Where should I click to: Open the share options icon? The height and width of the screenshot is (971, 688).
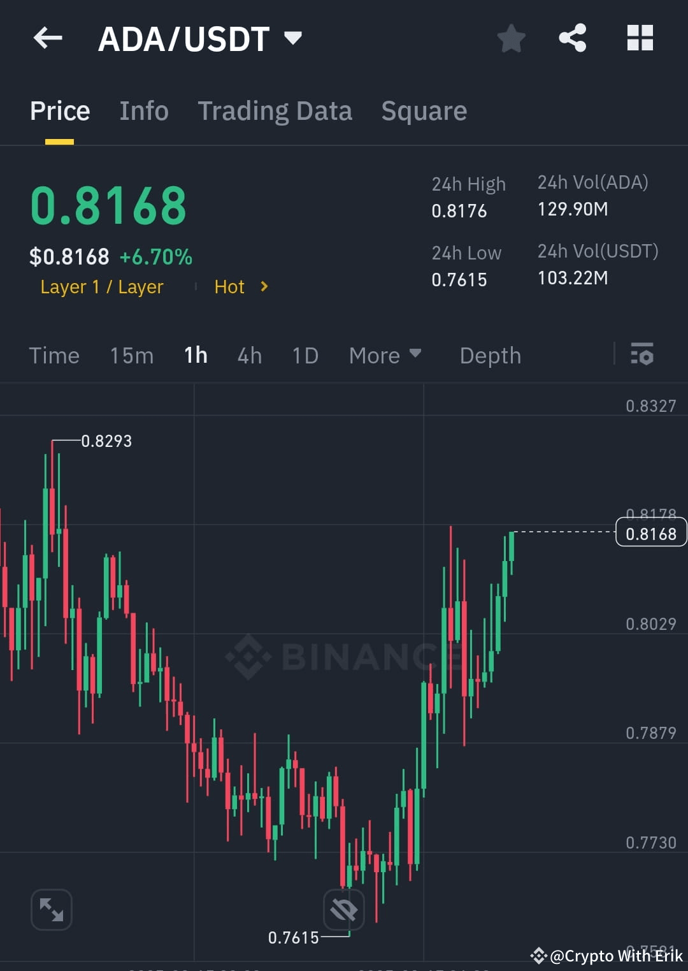pos(573,38)
